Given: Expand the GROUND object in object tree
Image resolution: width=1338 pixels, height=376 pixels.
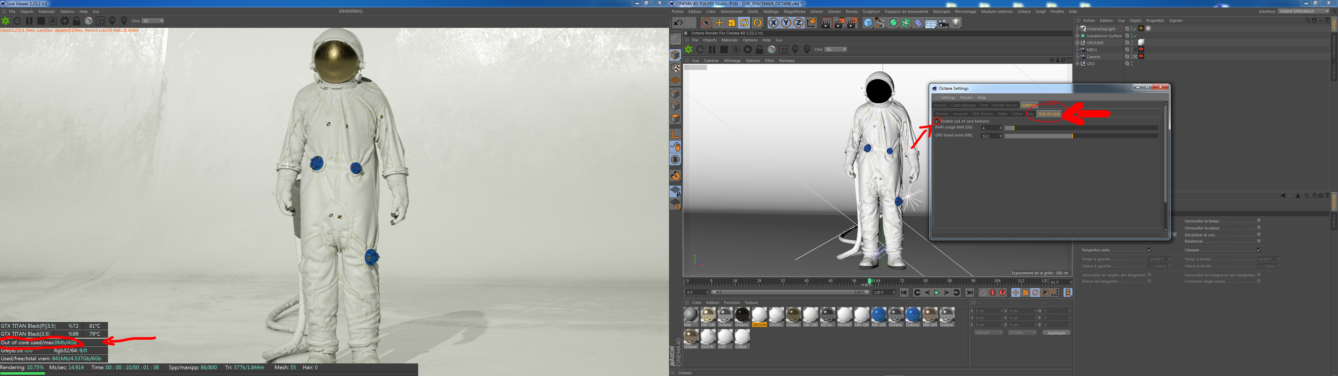Looking at the screenshot, I should pos(1078,42).
